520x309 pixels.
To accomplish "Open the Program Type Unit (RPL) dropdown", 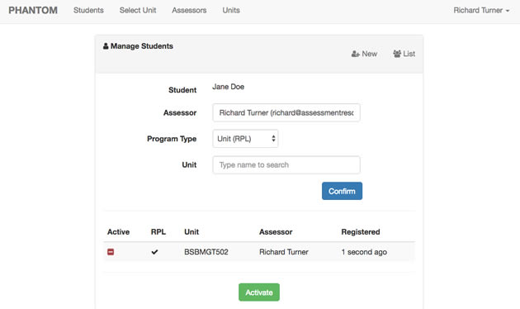I will point(245,139).
